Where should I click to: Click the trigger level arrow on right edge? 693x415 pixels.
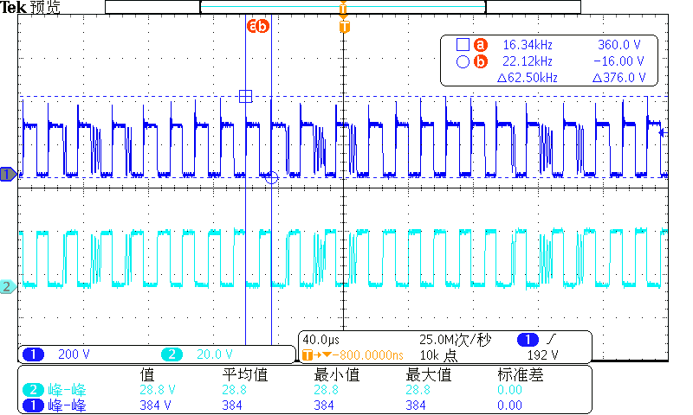(x=663, y=132)
